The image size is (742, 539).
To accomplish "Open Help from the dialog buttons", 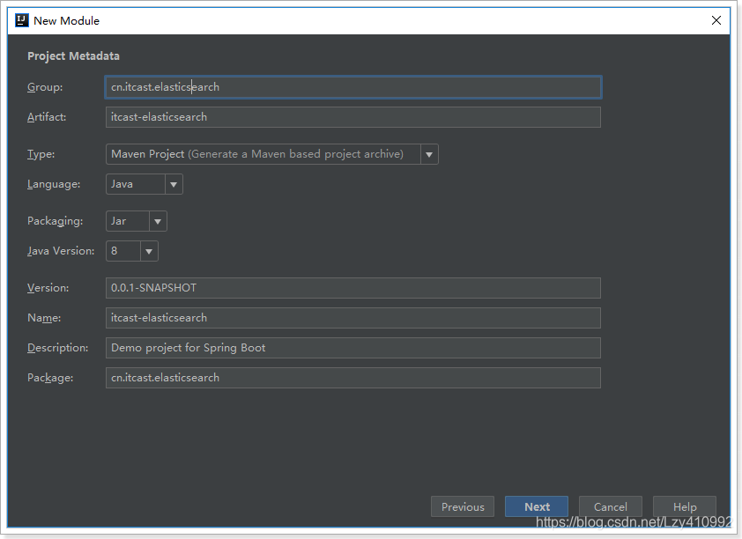I will [x=684, y=506].
